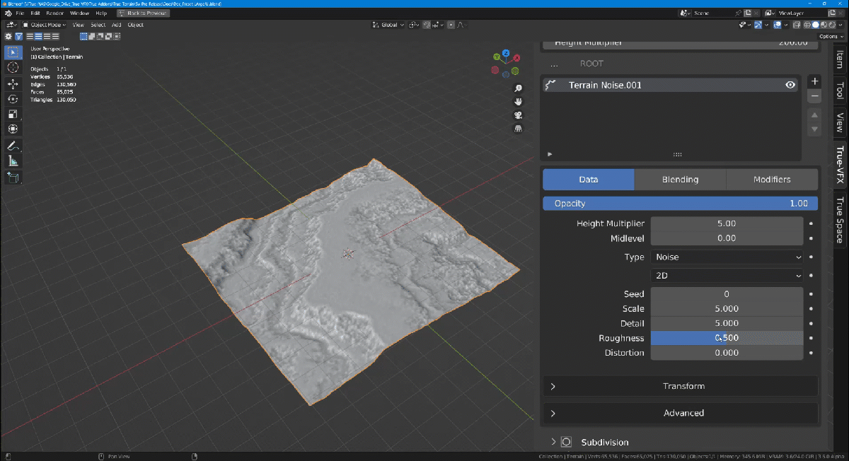The height and width of the screenshot is (461, 849).
Task: Click the zoom magnifier viewport icon
Action: click(518, 88)
